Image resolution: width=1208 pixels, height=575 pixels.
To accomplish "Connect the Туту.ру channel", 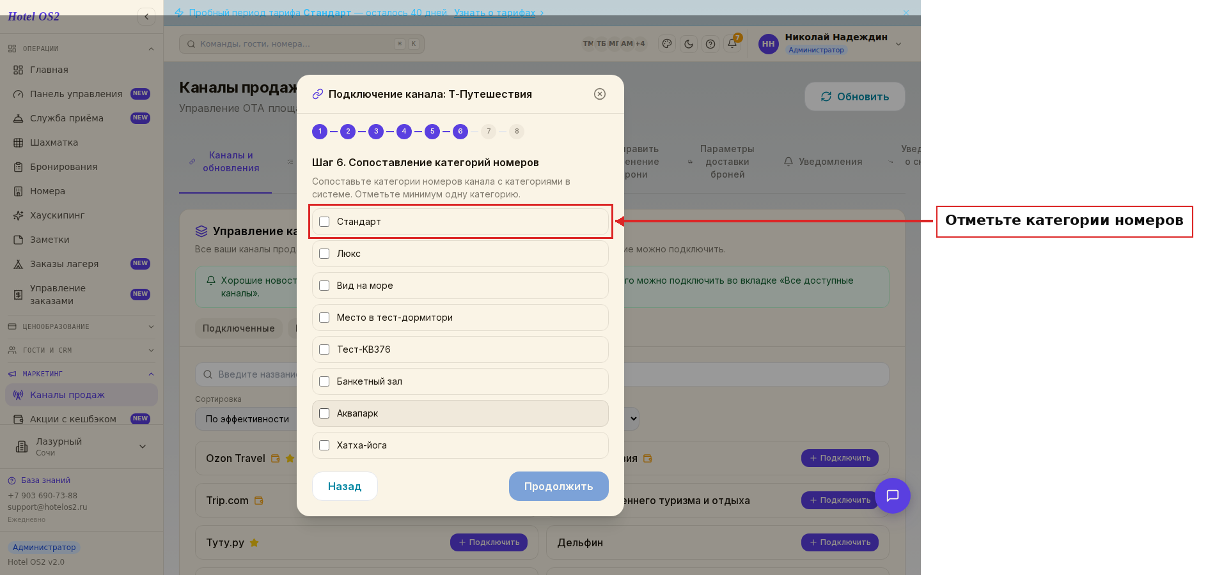I will click(x=489, y=542).
